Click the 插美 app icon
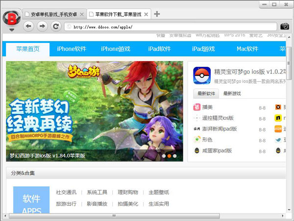Screen dimensions: 294x221 click(196, 107)
